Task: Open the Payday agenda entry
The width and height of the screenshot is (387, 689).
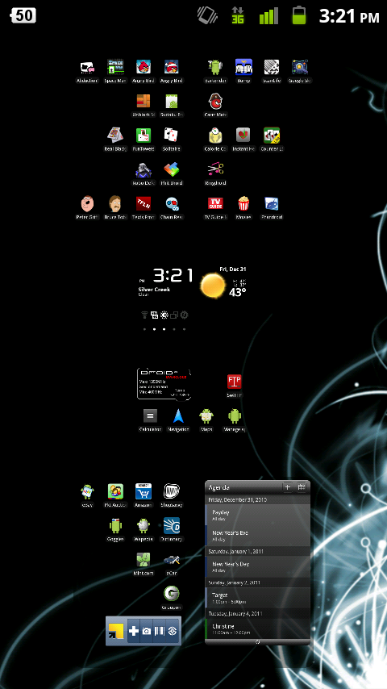Action: [257, 516]
